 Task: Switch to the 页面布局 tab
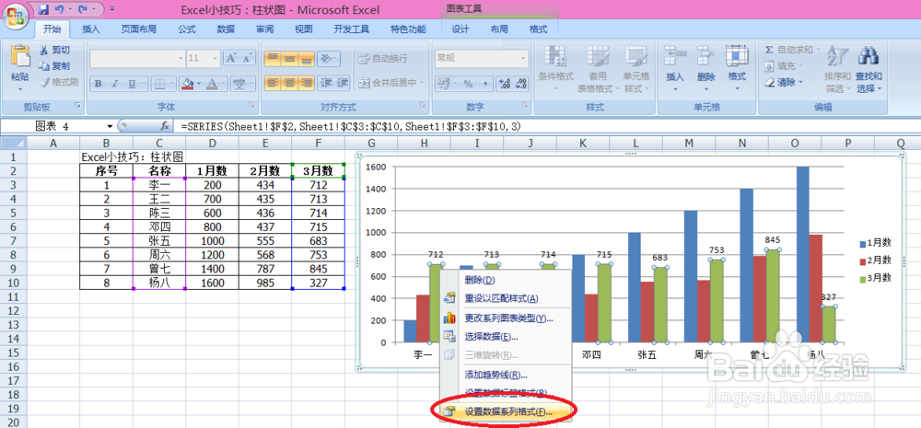point(139,29)
